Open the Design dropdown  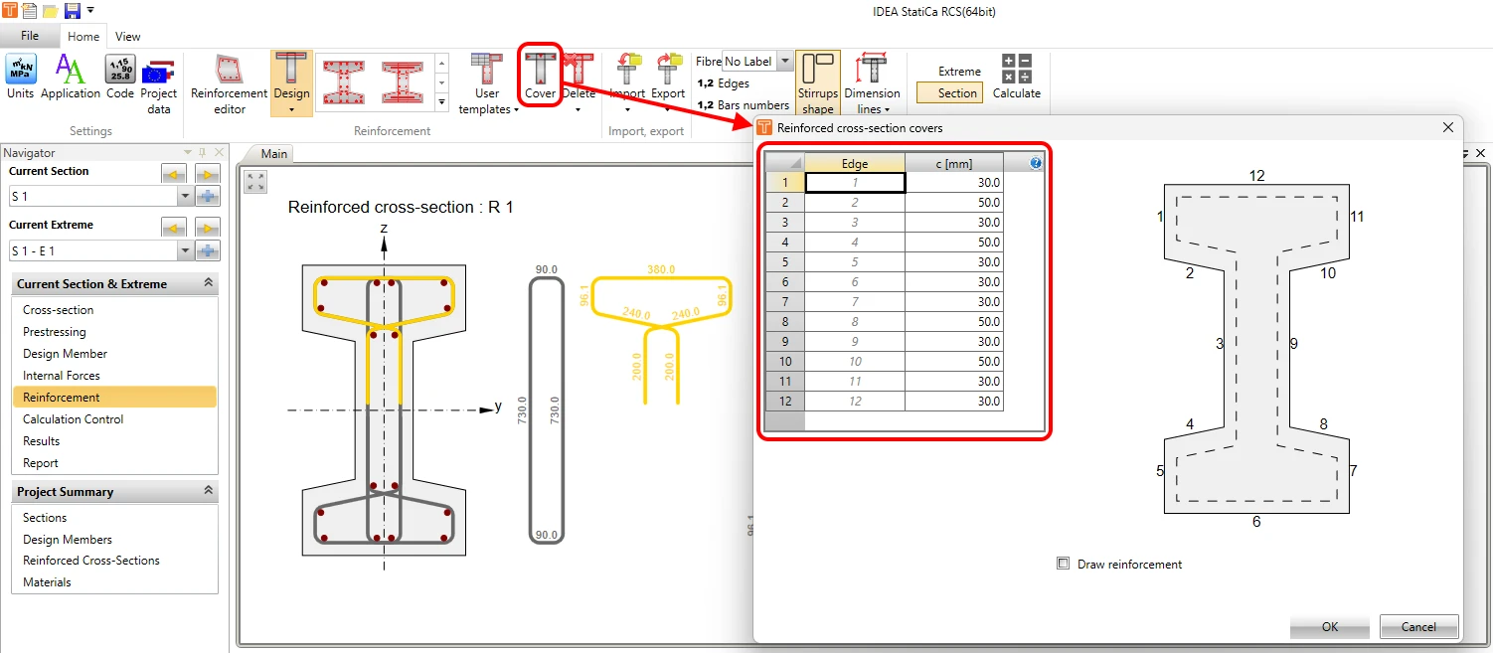(x=291, y=83)
